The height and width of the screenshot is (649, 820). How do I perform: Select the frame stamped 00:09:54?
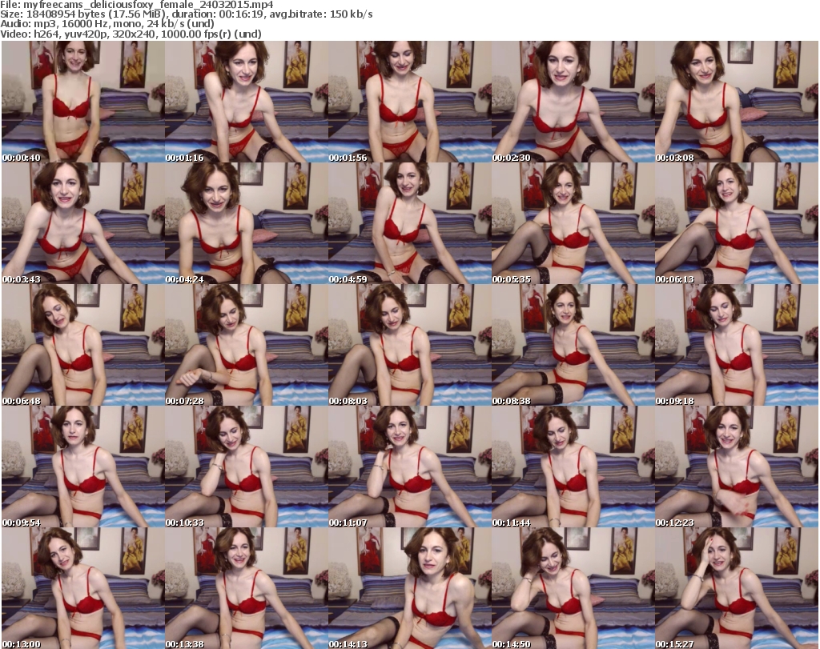coord(83,467)
